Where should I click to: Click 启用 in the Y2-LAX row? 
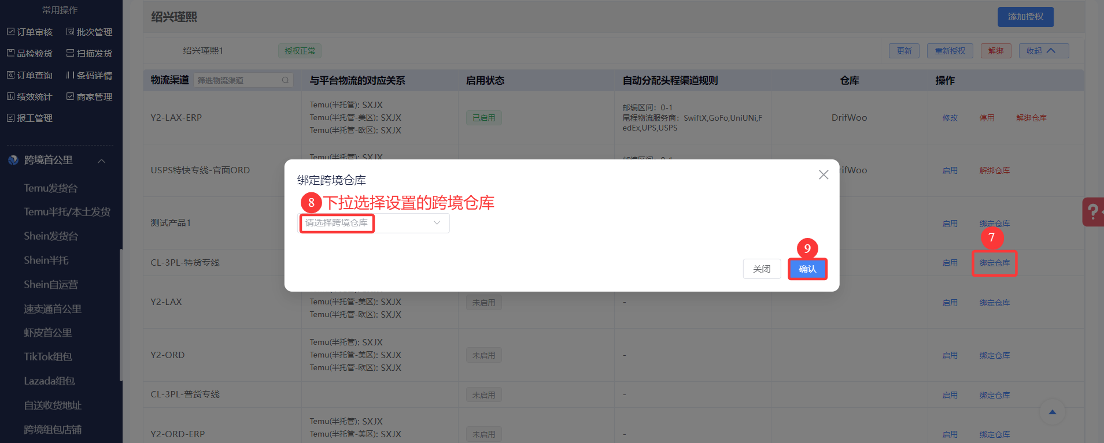(950, 303)
